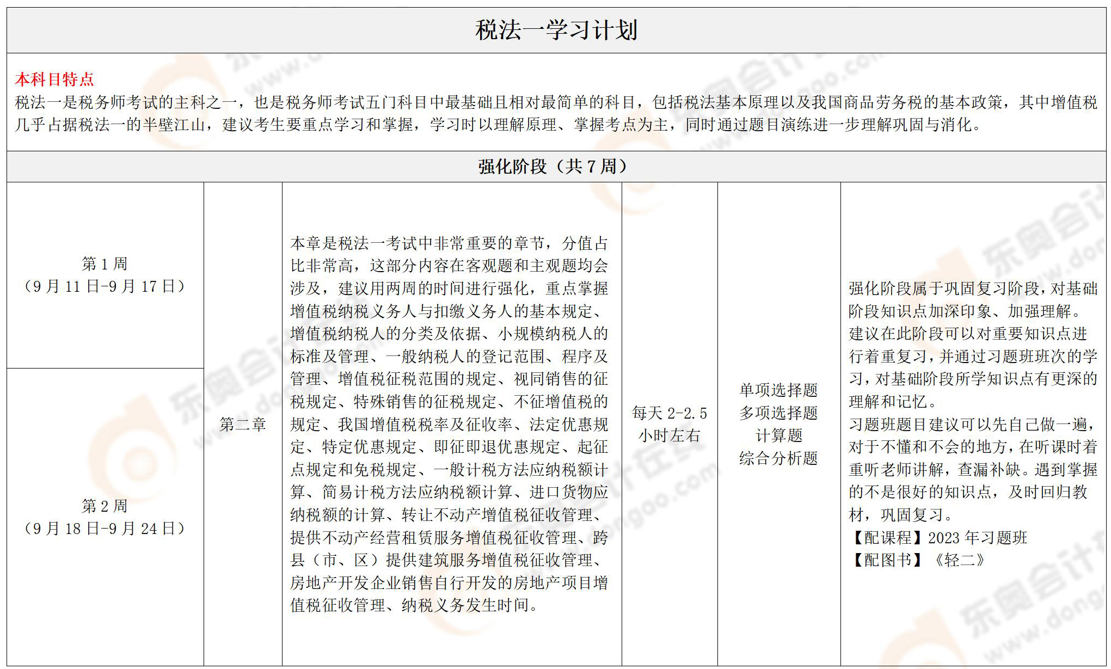
Task: Select the 第2周 schedule cell
Action: 105,506
